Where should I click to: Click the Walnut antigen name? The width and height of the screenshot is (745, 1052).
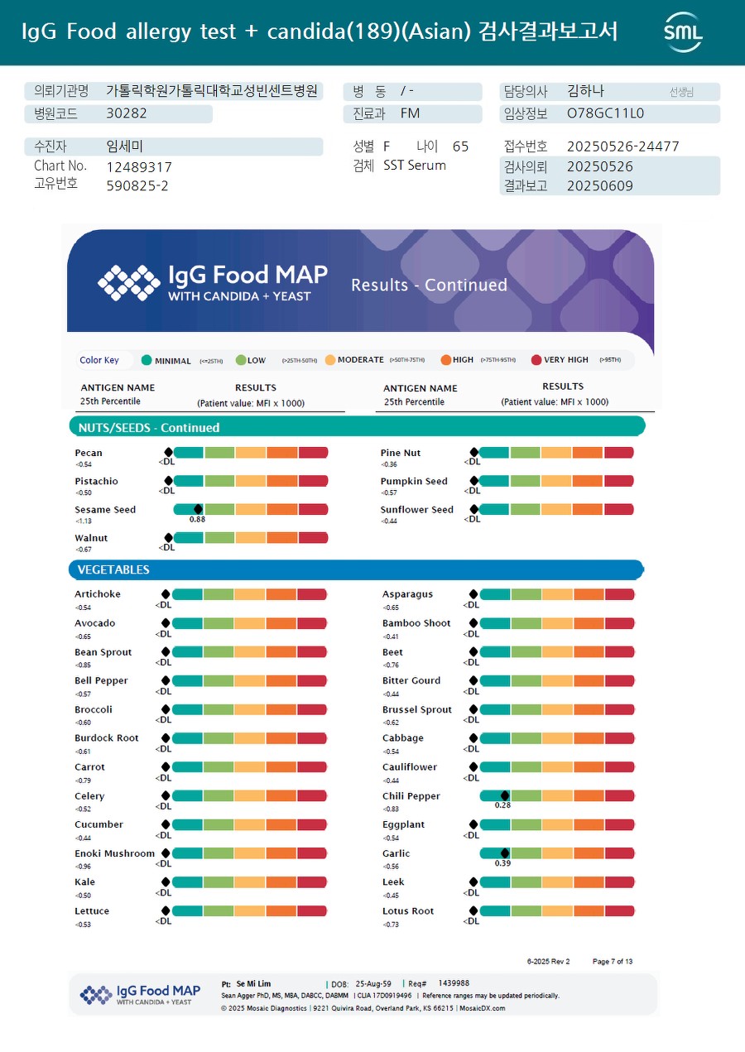click(x=91, y=538)
